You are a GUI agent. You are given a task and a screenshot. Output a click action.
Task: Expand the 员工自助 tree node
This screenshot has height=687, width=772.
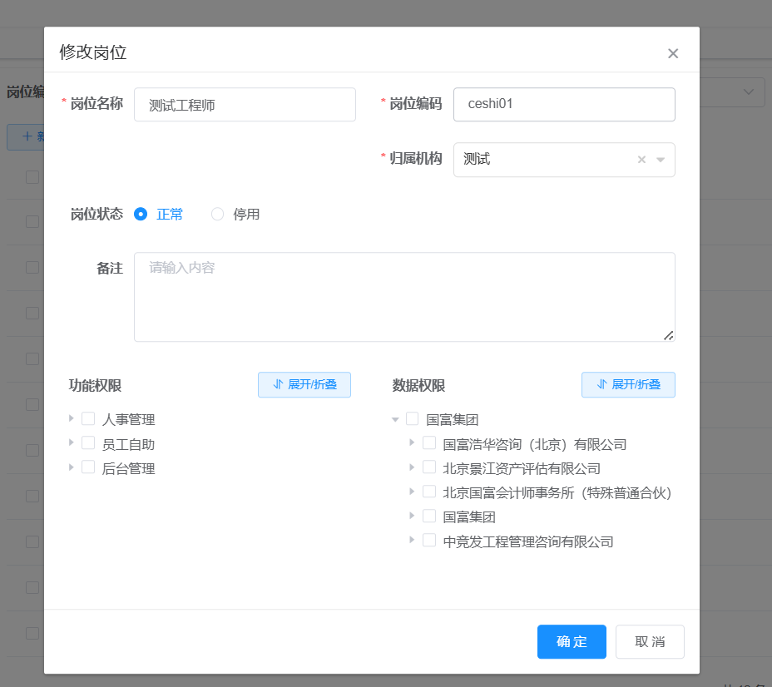click(x=72, y=442)
